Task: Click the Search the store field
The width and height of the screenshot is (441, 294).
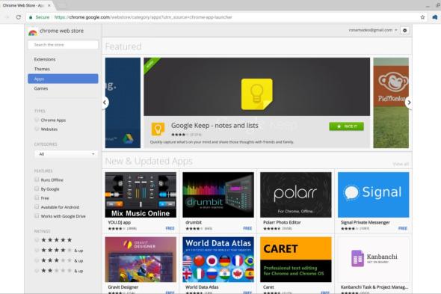Action: click(x=63, y=45)
